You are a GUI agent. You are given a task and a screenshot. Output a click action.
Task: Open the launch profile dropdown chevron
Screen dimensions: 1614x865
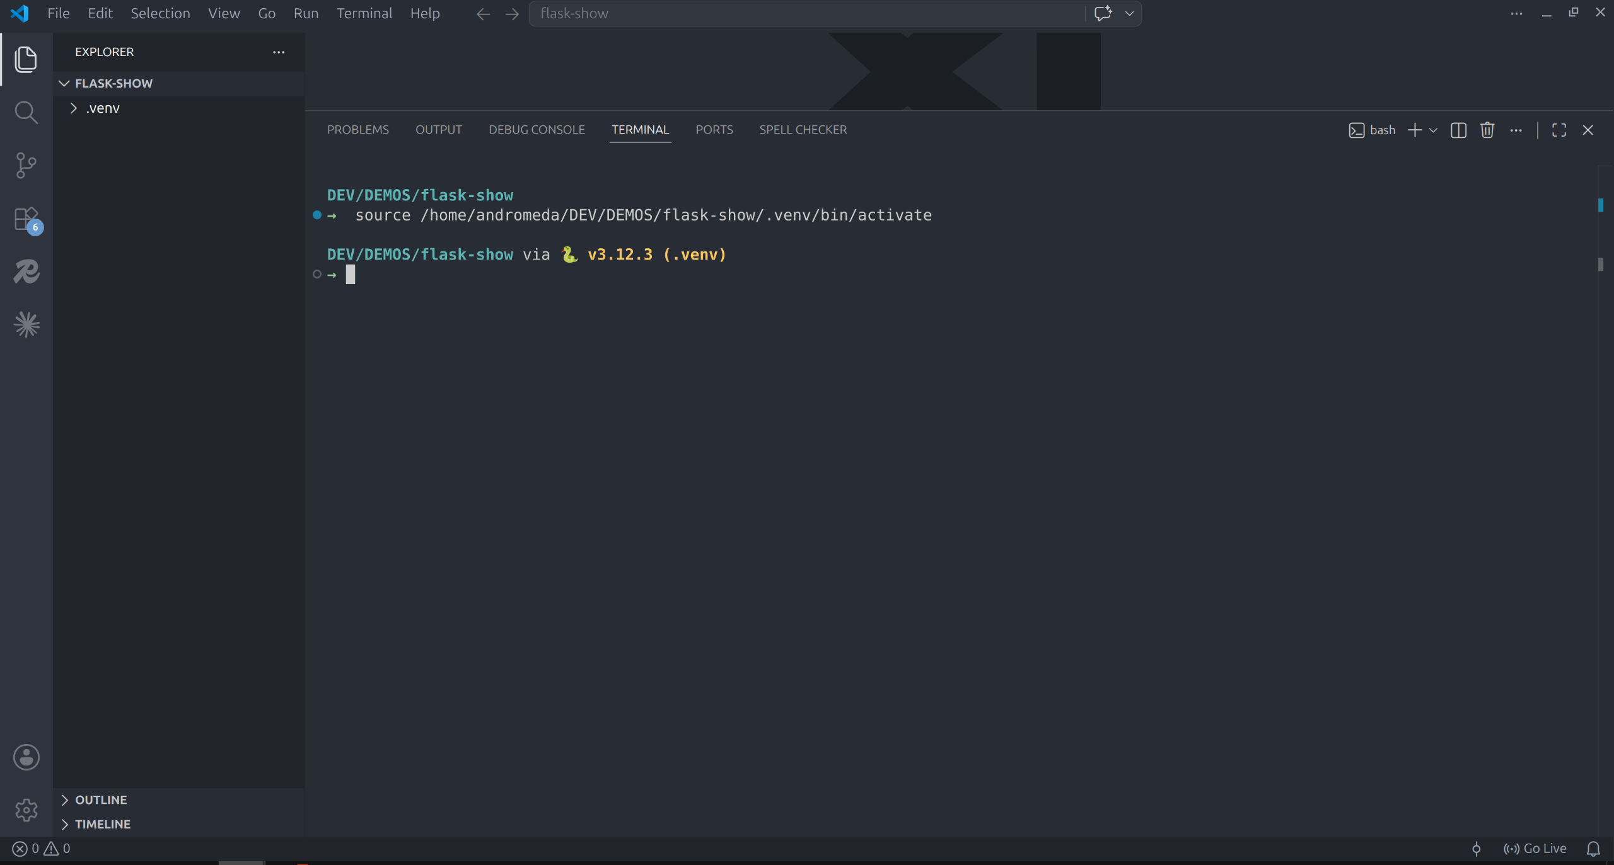pyautogui.click(x=1433, y=130)
